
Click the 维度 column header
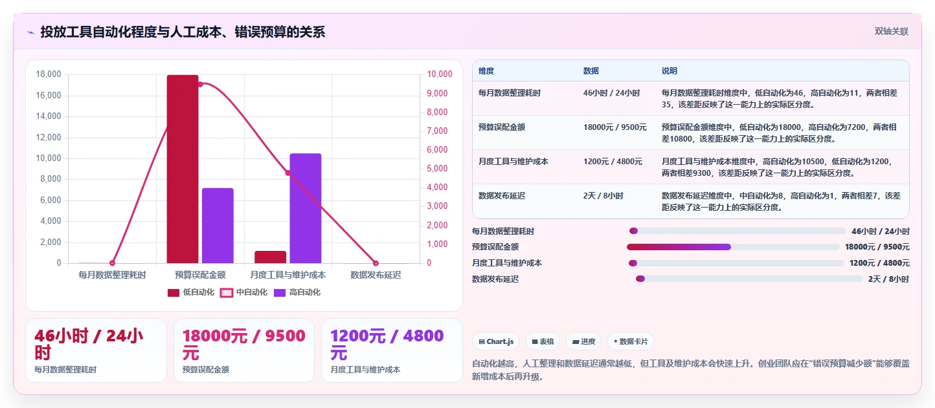pyautogui.click(x=486, y=70)
